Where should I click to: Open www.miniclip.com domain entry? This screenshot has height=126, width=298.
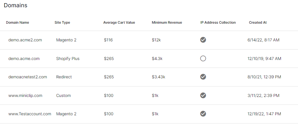point(25,95)
